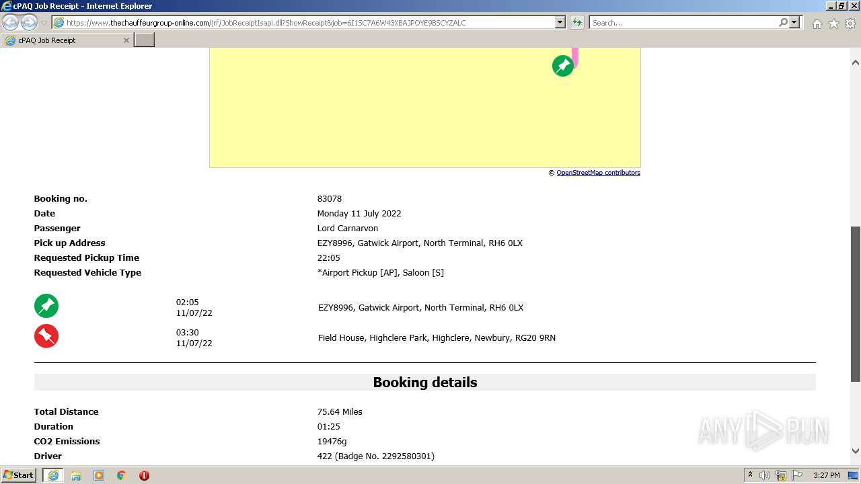
Task: Launch Chrome from the taskbar
Action: [122, 475]
